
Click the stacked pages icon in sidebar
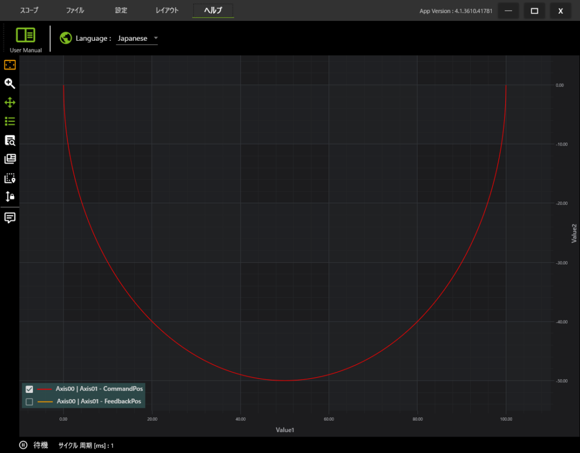click(x=10, y=159)
